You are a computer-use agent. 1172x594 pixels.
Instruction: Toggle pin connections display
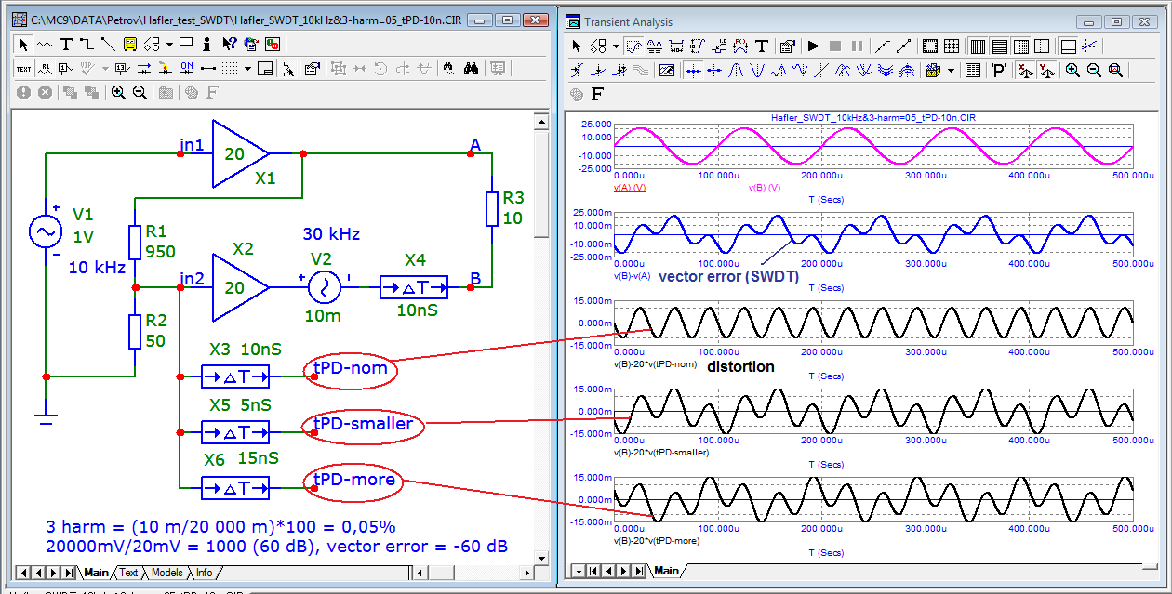(208, 69)
